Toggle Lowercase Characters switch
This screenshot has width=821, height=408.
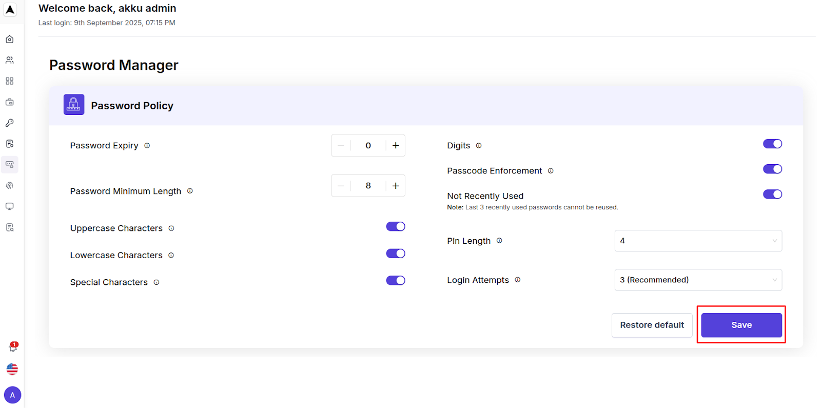pos(396,254)
